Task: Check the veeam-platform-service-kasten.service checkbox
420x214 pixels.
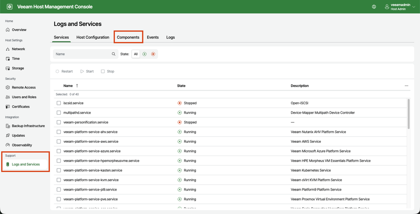Action: click(59, 171)
